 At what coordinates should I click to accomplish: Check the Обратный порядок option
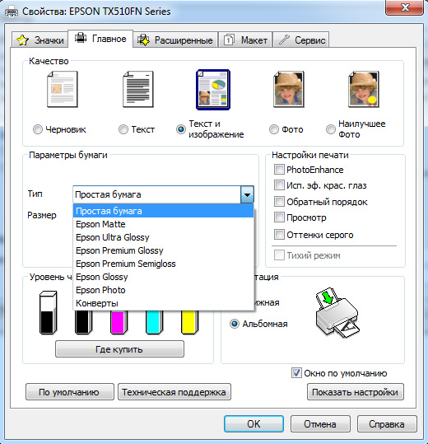[279, 202]
